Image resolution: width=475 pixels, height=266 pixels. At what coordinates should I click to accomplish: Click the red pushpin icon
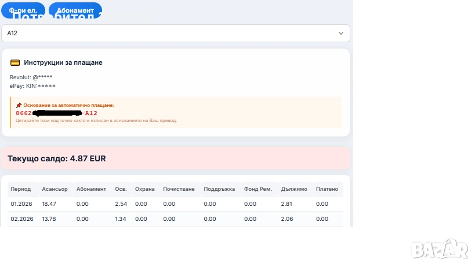[x=19, y=105]
